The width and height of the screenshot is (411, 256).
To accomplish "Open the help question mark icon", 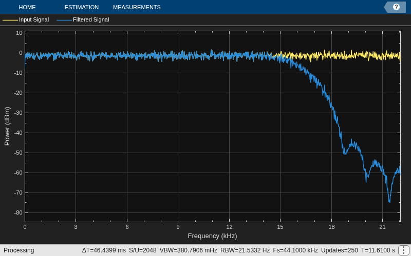I will (x=396, y=7).
